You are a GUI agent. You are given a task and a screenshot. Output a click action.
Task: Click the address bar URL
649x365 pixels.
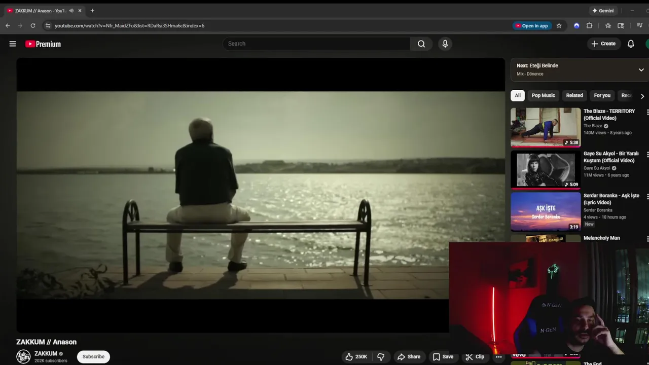pyautogui.click(x=129, y=25)
